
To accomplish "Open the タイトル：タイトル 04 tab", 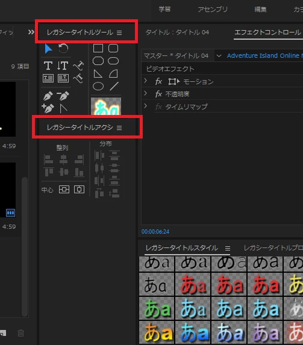I will [177, 33].
